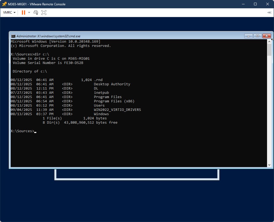274x222 pixels.
Task: Maximize the VMware Remote Console window
Action: point(255,4)
